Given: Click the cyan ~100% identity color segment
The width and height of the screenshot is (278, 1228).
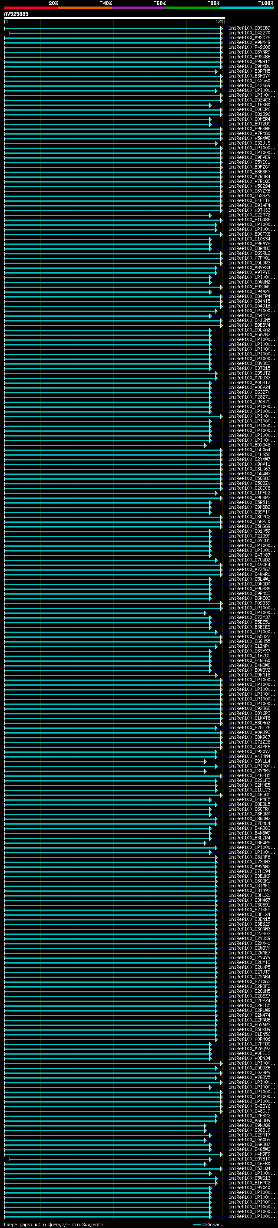Looking at the screenshot, I should click(x=247, y=8).
